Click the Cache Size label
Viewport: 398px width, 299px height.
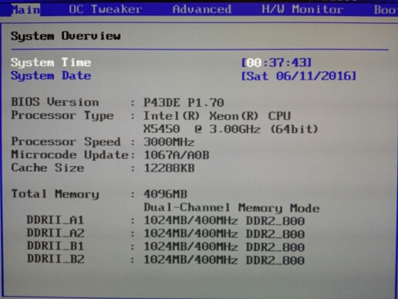coord(48,168)
